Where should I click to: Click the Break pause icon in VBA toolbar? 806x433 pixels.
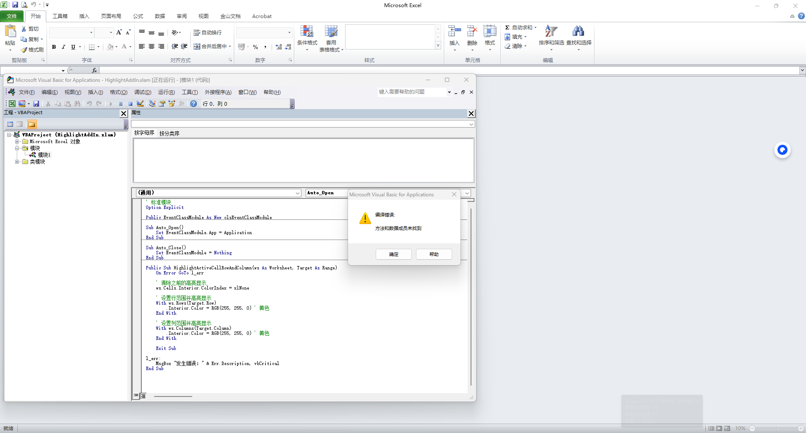click(121, 104)
